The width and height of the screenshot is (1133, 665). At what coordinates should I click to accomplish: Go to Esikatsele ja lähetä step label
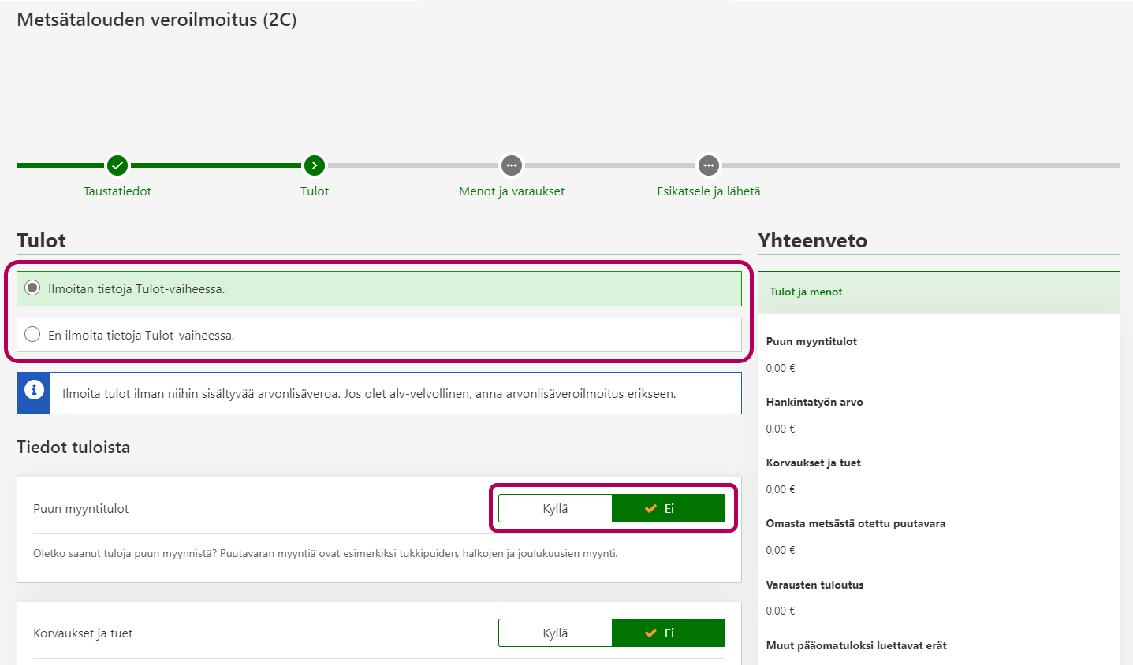coord(709,191)
